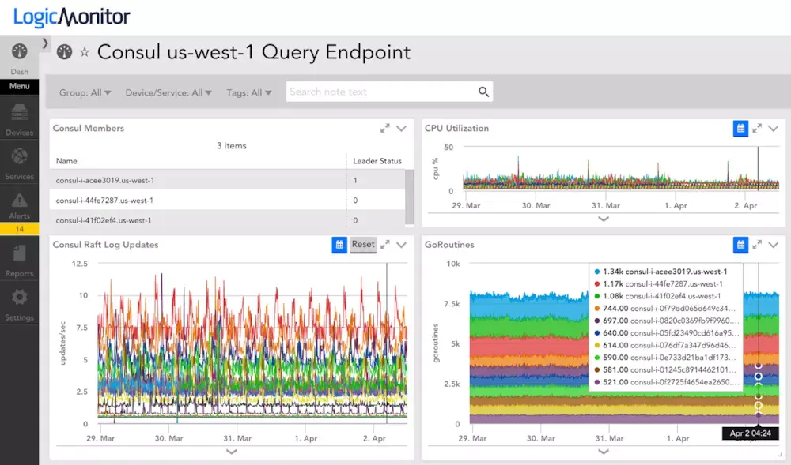Open the CPU Utilization widget options chevron
The width and height of the screenshot is (791, 465).
click(x=774, y=129)
